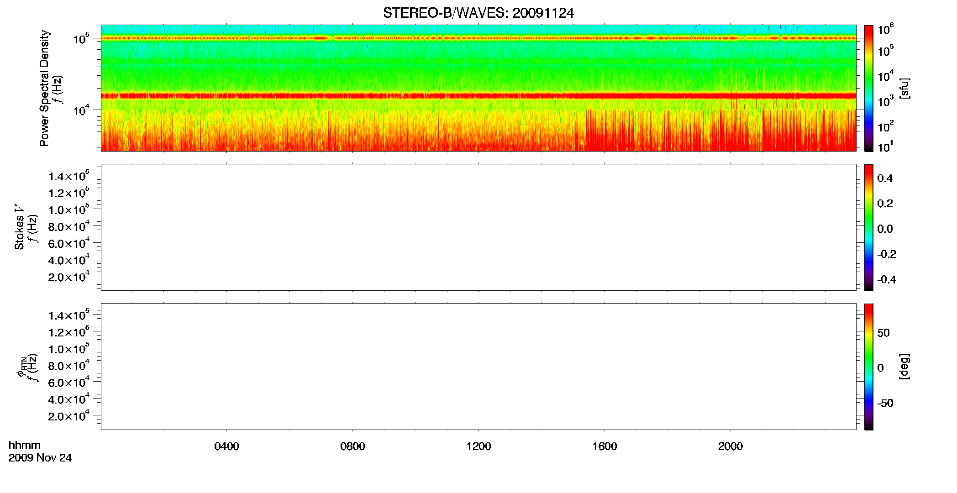Click the phi RTN degree color bar
Image resolution: width=957 pixels, height=493 pixels.
(869, 367)
